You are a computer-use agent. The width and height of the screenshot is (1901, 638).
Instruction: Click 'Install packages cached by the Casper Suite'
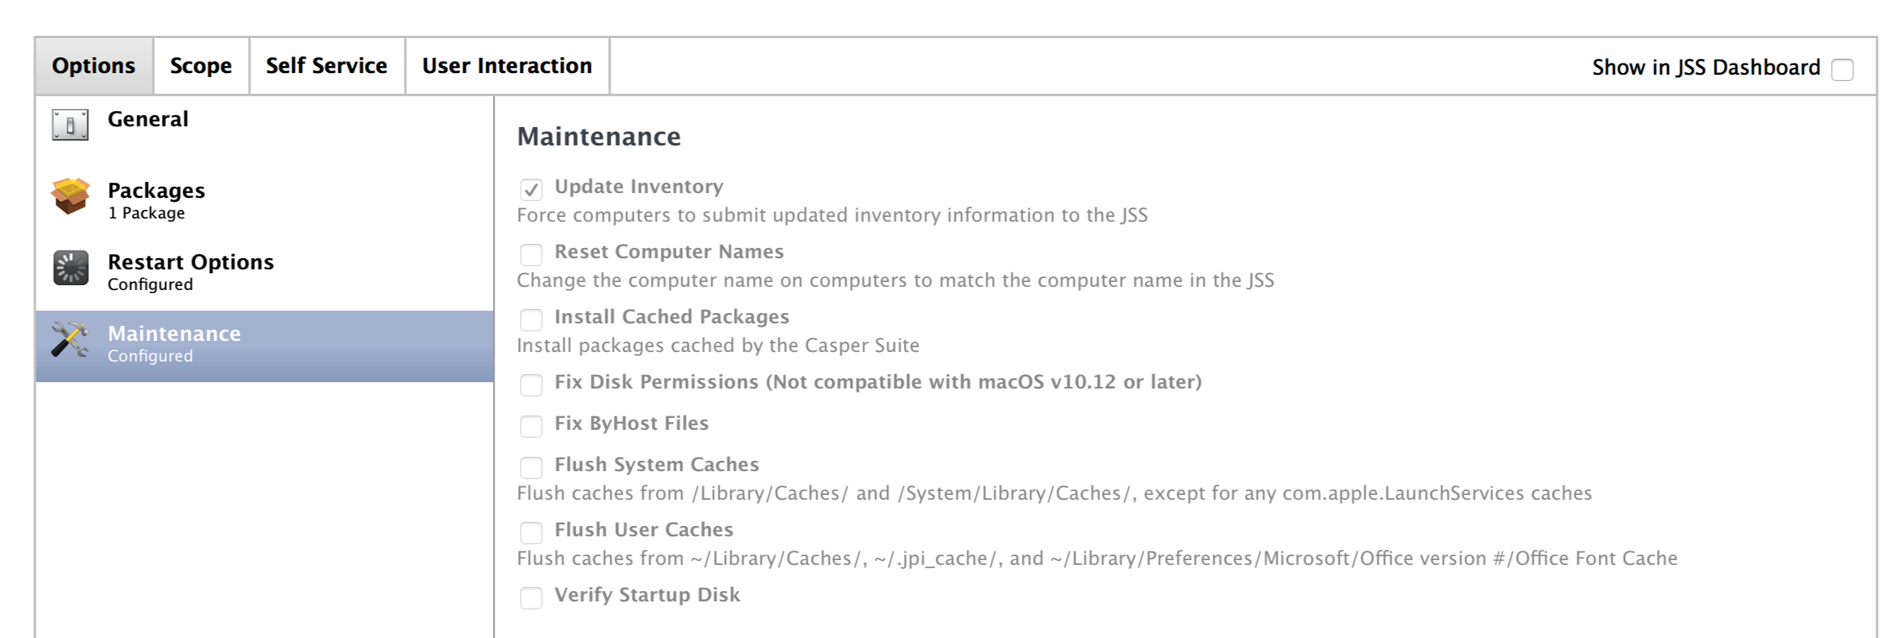718,346
